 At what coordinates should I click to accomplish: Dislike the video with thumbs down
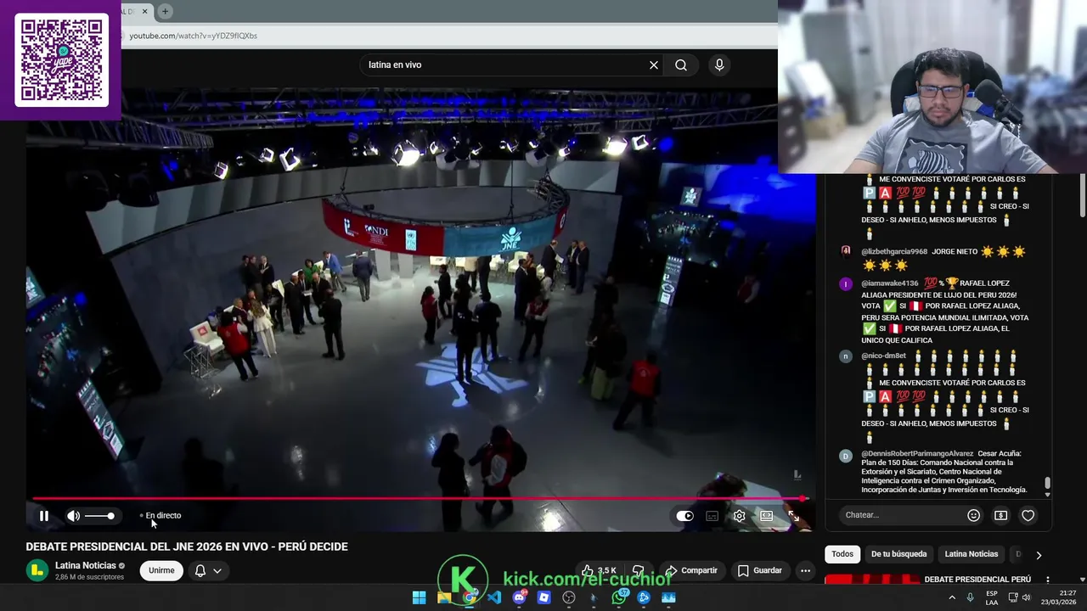[x=639, y=570]
